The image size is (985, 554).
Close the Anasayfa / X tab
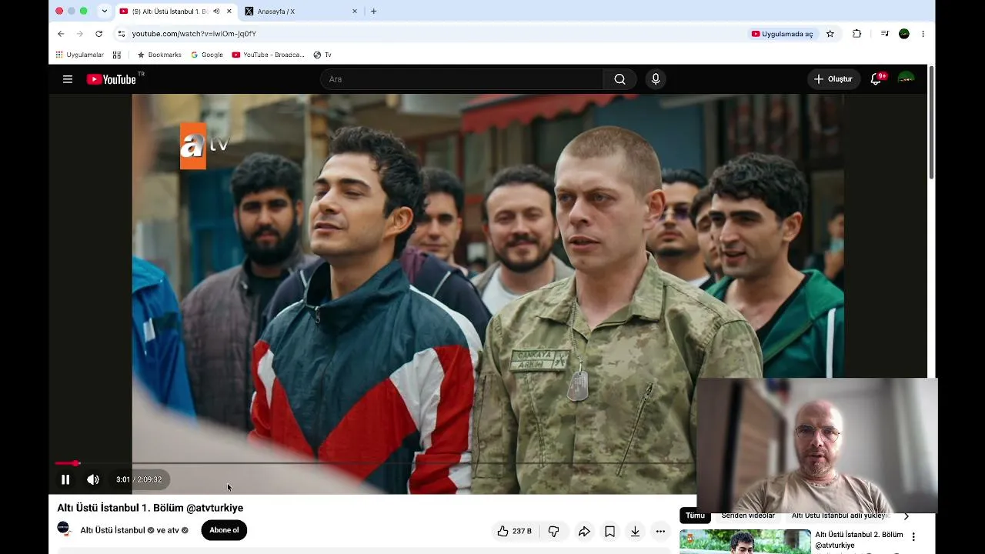pyautogui.click(x=355, y=12)
